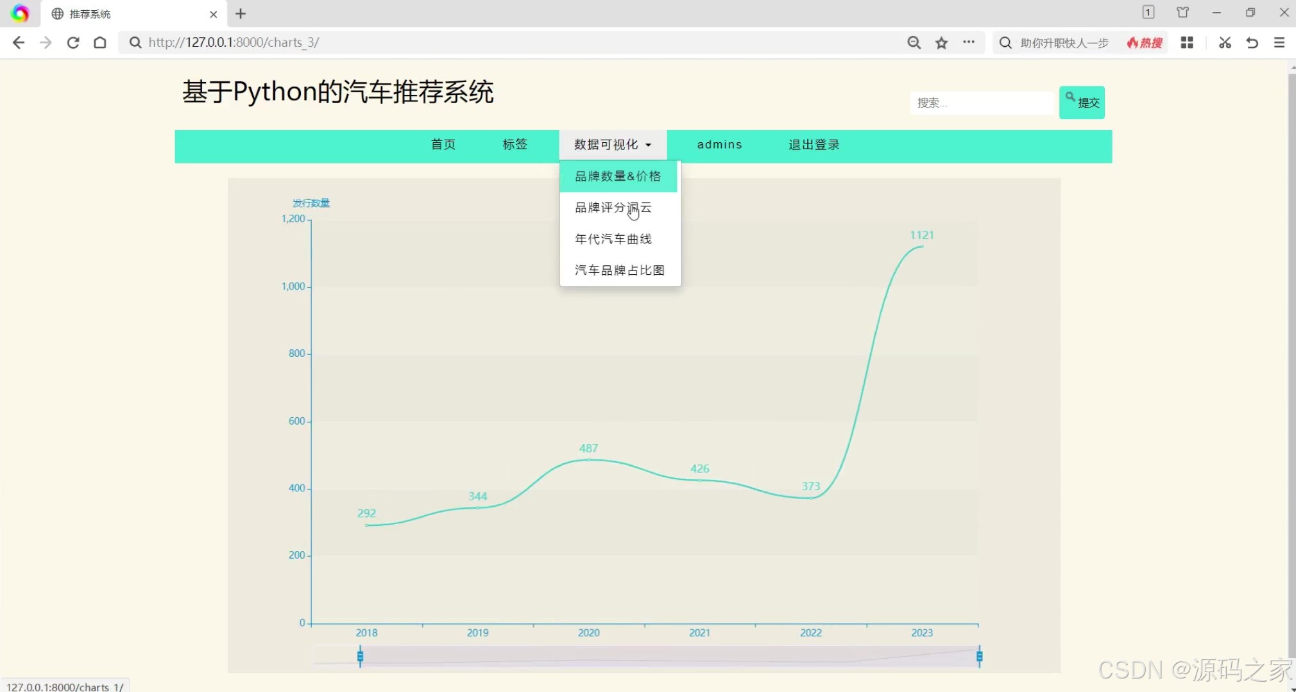Click the scissors screenshot tool icon
1296x692 pixels.
click(x=1225, y=42)
